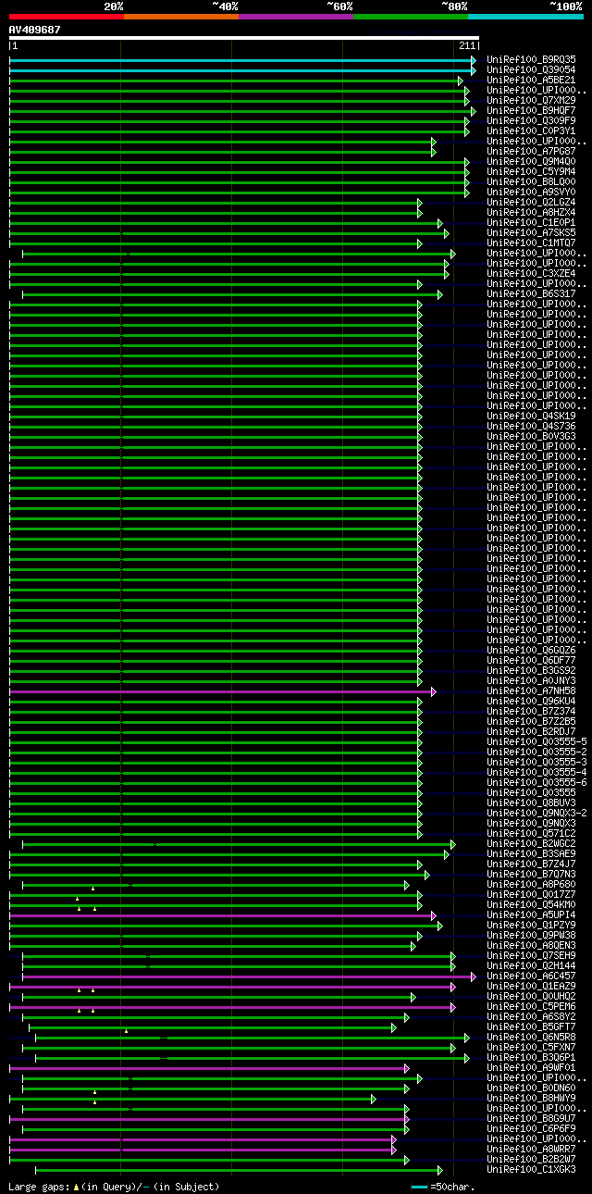Select the UniRef100_B8HWY9 label
Viewport: 592px width, 1194px height.
pos(531,1098)
